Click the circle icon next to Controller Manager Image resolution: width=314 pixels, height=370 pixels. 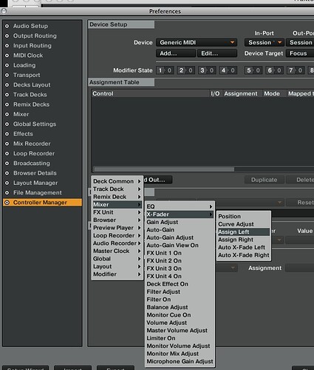pyautogui.click(x=7, y=203)
